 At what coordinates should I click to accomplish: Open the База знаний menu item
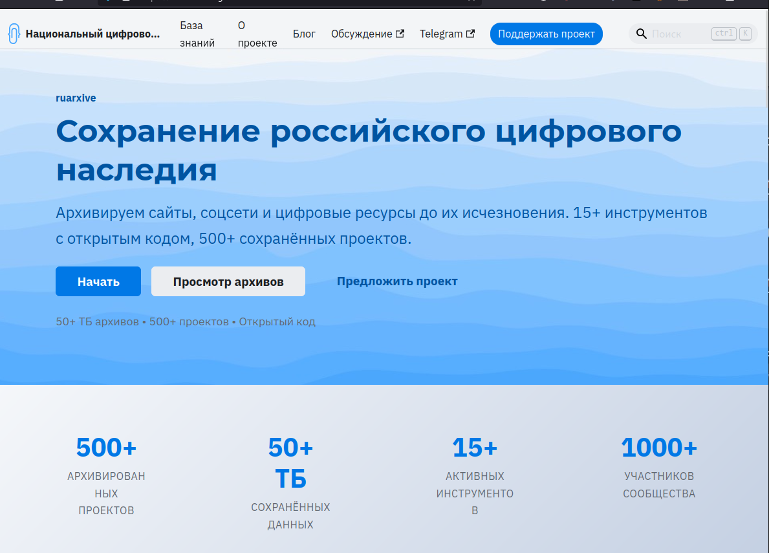pos(191,34)
